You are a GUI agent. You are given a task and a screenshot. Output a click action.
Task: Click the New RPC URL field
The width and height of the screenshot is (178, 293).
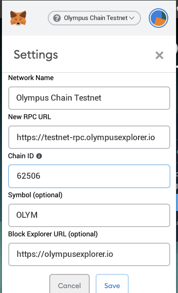89,137
